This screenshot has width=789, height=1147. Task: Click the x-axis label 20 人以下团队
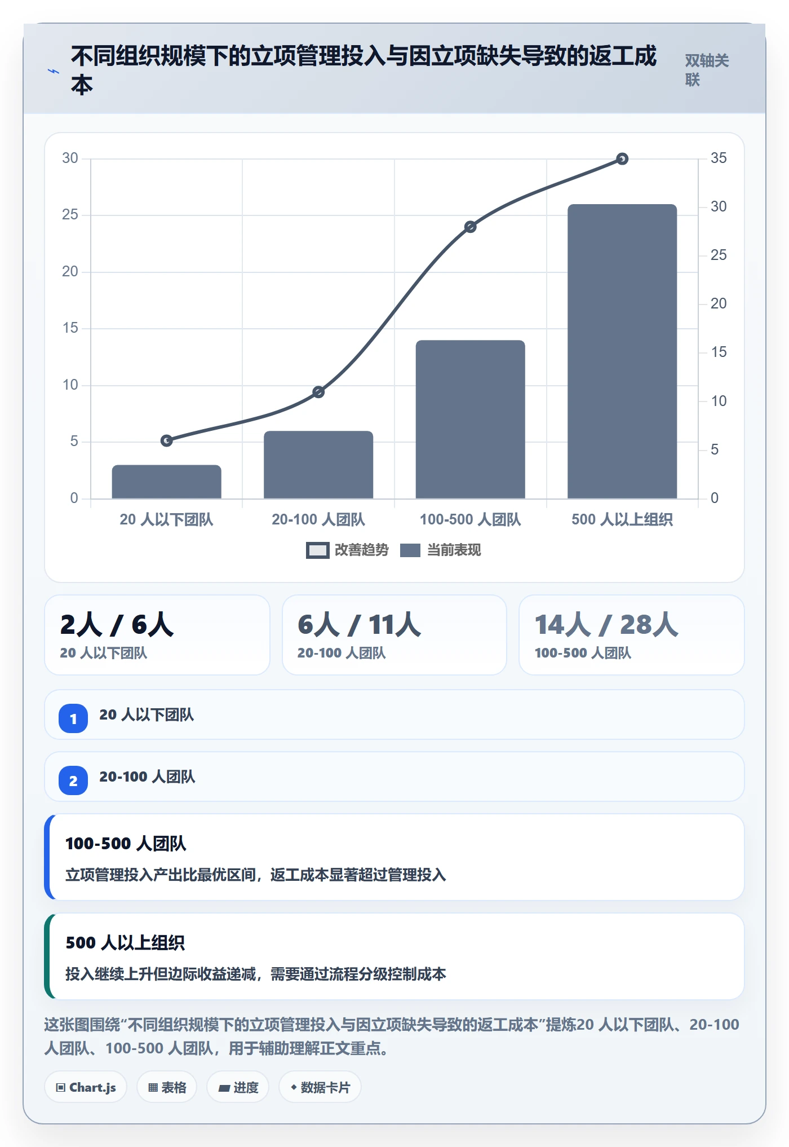[x=167, y=519]
